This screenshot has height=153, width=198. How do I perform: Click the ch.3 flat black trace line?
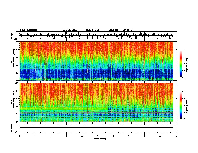[x=96, y=128]
